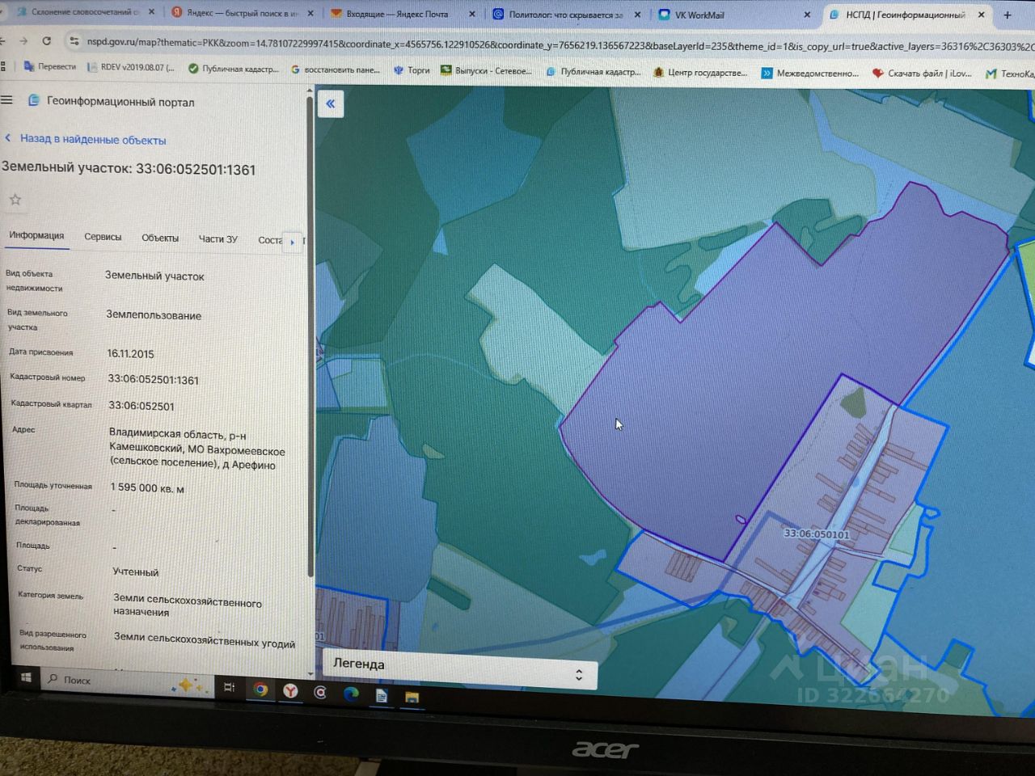
Task: Open Microsoft Edge from the taskbar
Action: [x=351, y=693]
